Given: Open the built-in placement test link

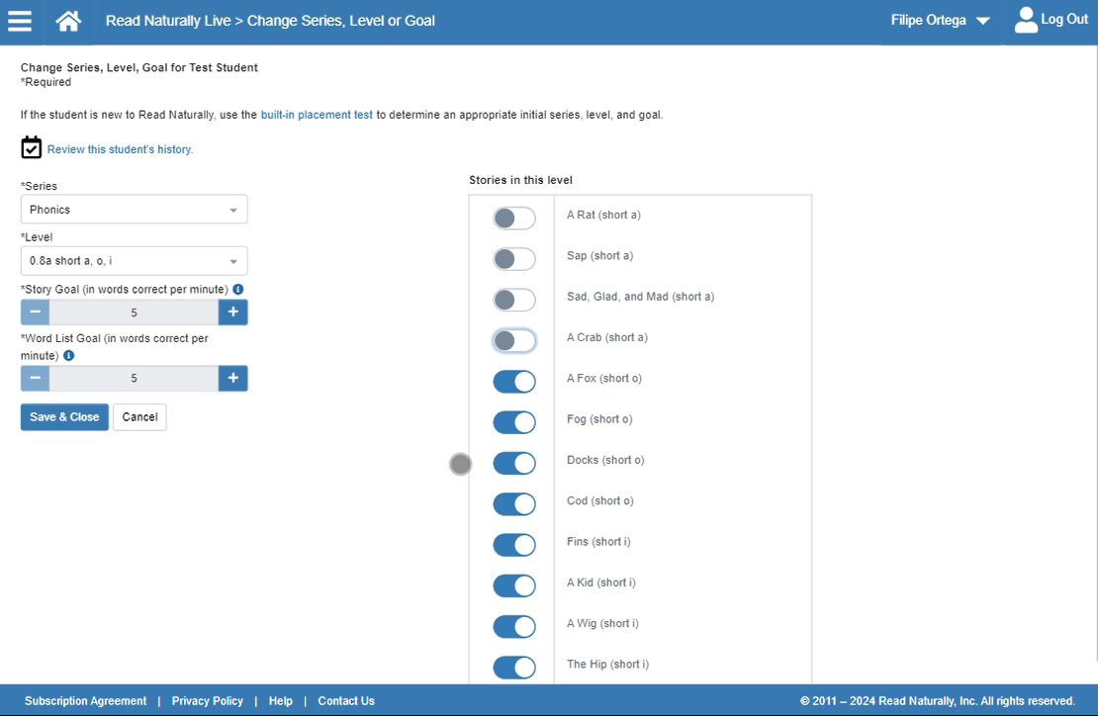Looking at the screenshot, I should tap(317, 115).
